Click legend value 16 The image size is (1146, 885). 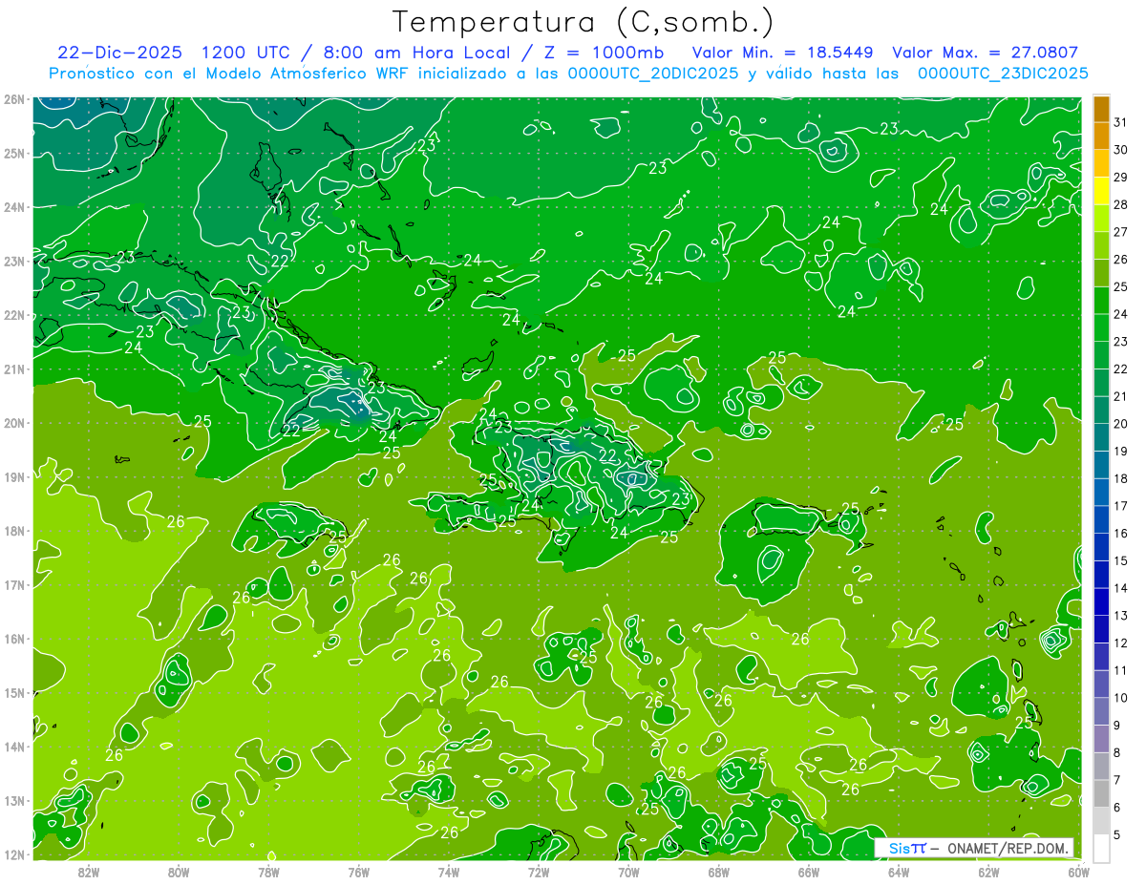(x=1121, y=533)
